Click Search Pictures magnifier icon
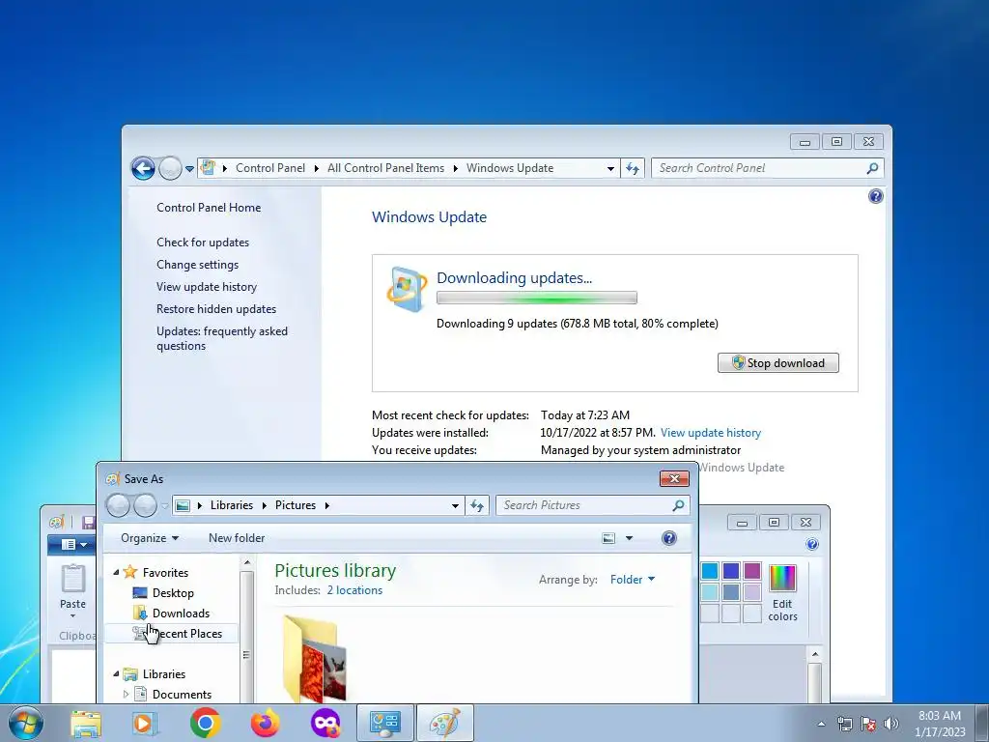 [678, 505]
